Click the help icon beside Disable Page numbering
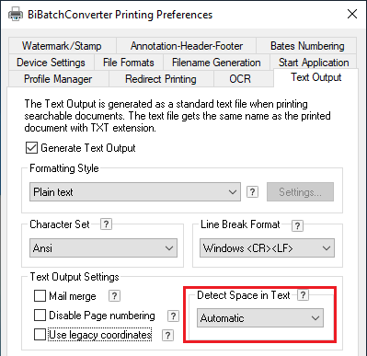The width and height of the screenshot is (367, 356). click(173, 316)
